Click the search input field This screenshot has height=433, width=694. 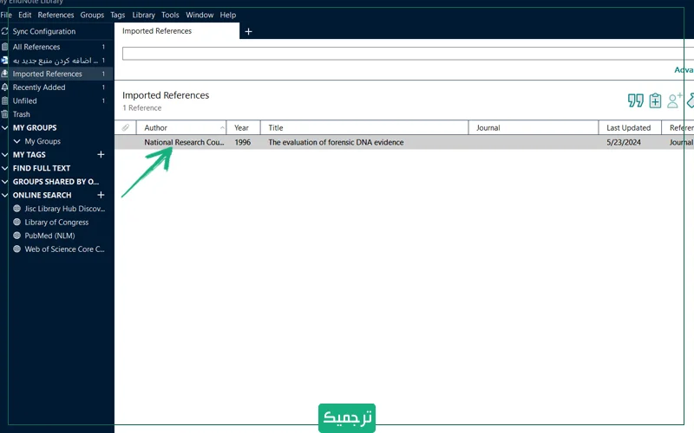coord(399,54)
